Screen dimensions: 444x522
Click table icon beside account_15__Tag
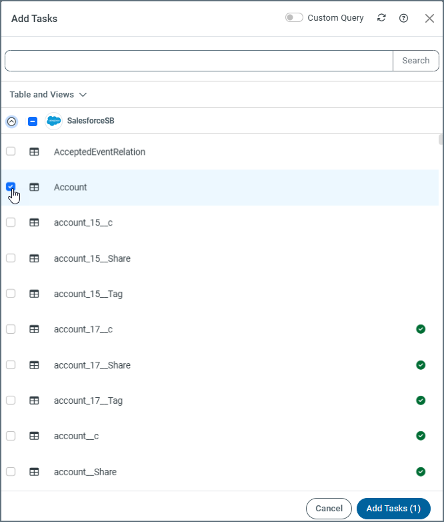coord(34,294)
